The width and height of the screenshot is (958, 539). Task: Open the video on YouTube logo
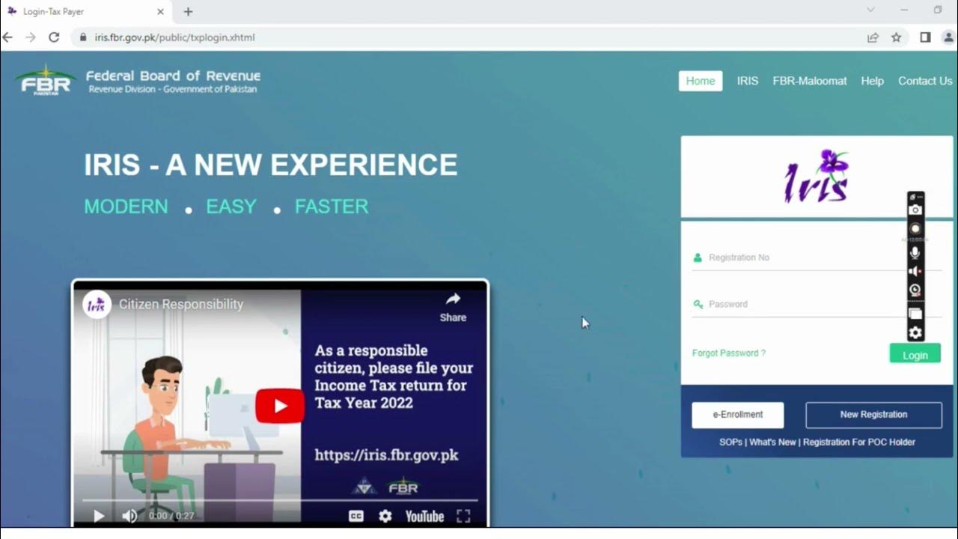coord(424,516)
